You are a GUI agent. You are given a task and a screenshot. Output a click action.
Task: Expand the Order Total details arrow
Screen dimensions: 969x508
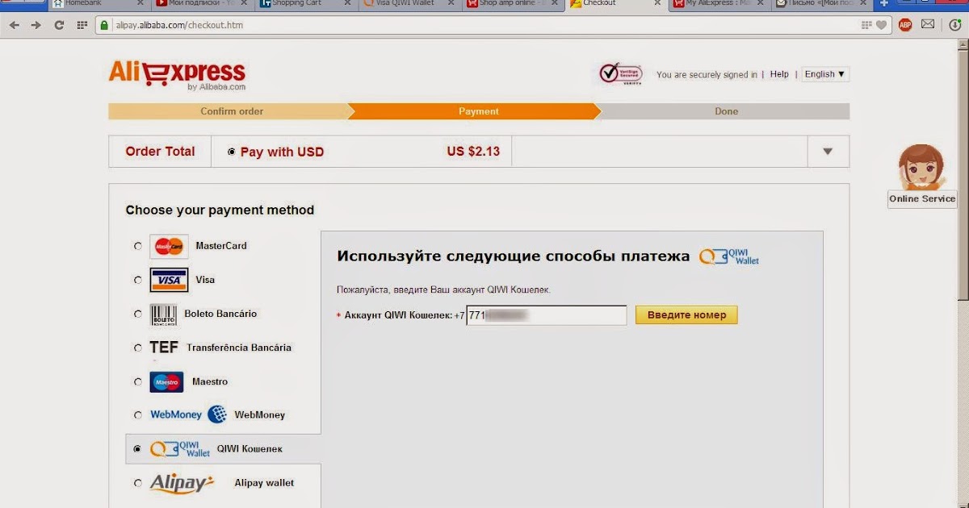(828, 152)
